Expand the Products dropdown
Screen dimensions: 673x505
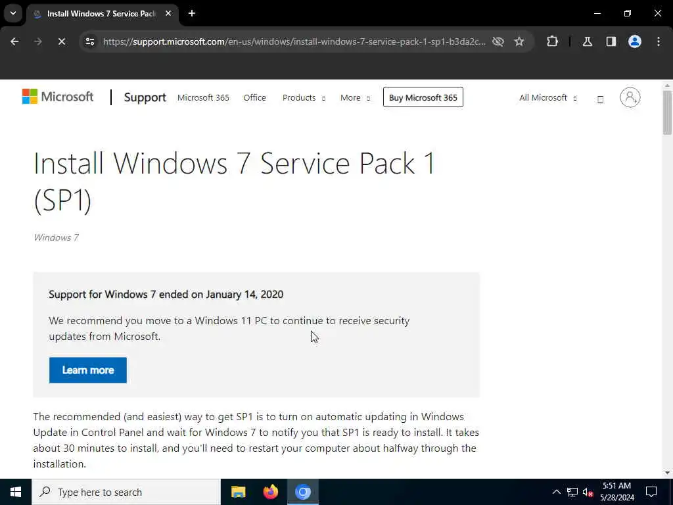pyautogui.click(x=304, y=97)
